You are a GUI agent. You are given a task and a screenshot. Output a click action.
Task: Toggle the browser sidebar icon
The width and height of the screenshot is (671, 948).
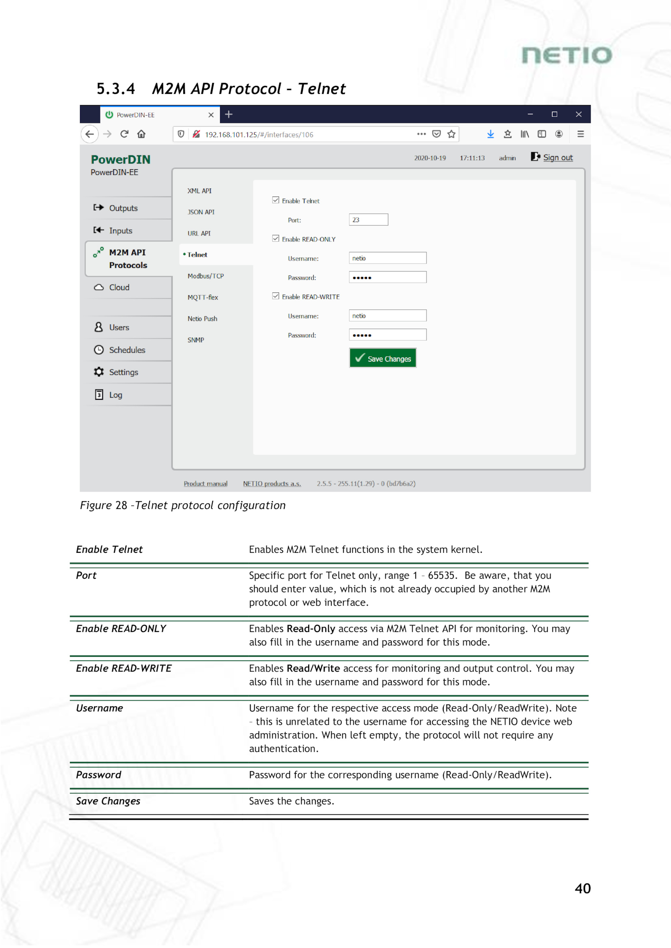[x=542, y=134]
